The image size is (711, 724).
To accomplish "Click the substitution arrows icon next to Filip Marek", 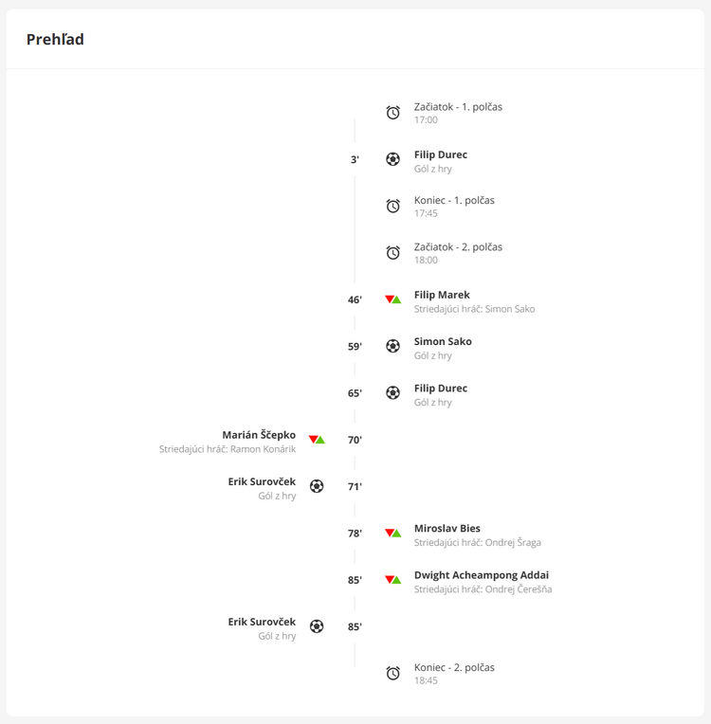I will 392,299.
